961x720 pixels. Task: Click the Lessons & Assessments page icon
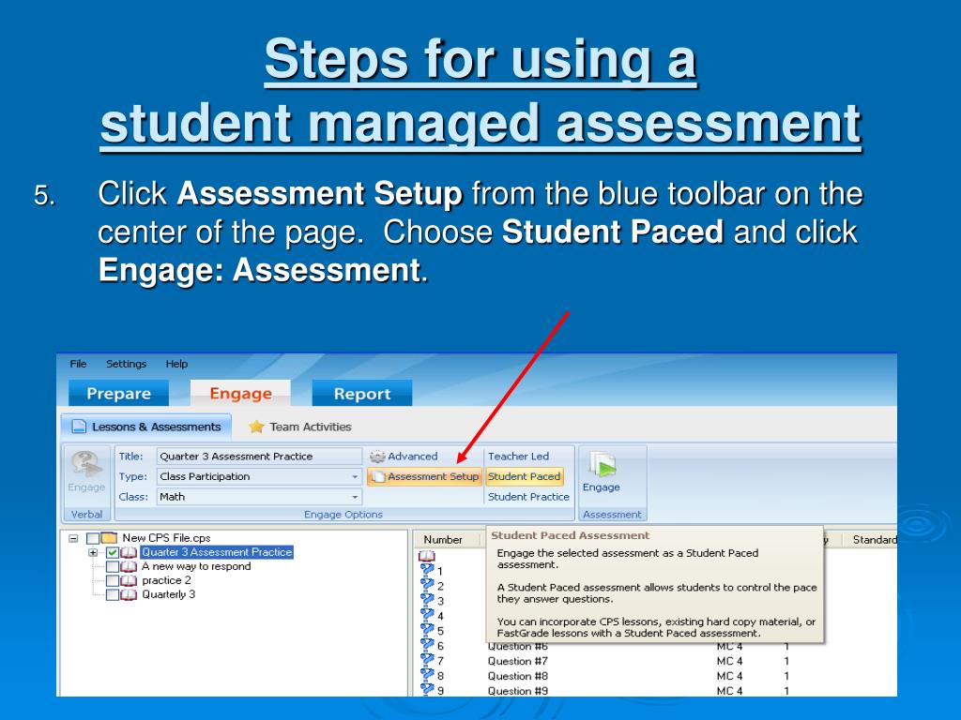pyautogui.click(x=79, y=427)
